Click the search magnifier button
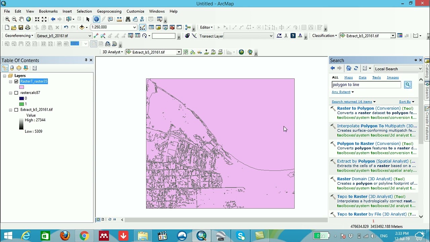The height and width of the screenshot is (242, 430). point(407,85)
